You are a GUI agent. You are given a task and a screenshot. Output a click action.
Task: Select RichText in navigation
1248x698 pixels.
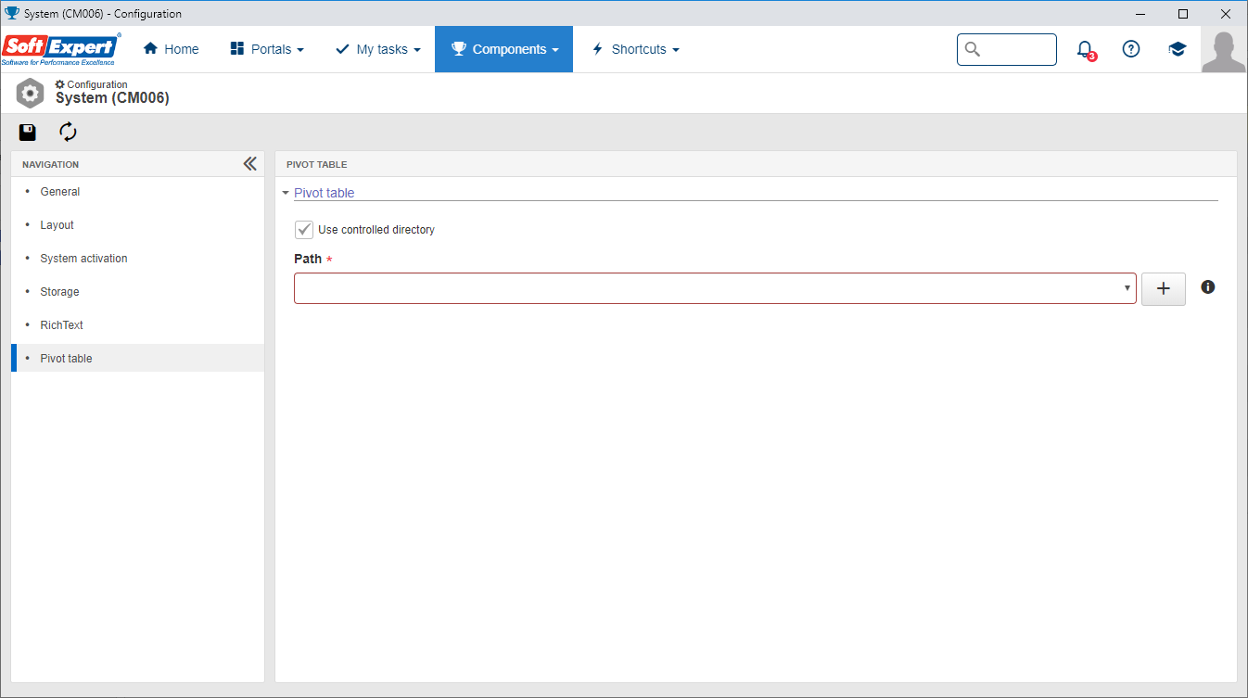pyautogui.click(x=137, y=325)
